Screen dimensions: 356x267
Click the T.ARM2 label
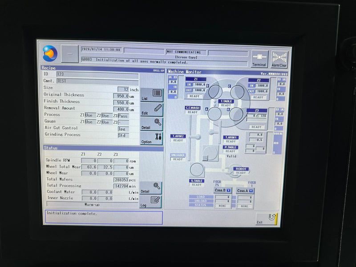(178, 136)
